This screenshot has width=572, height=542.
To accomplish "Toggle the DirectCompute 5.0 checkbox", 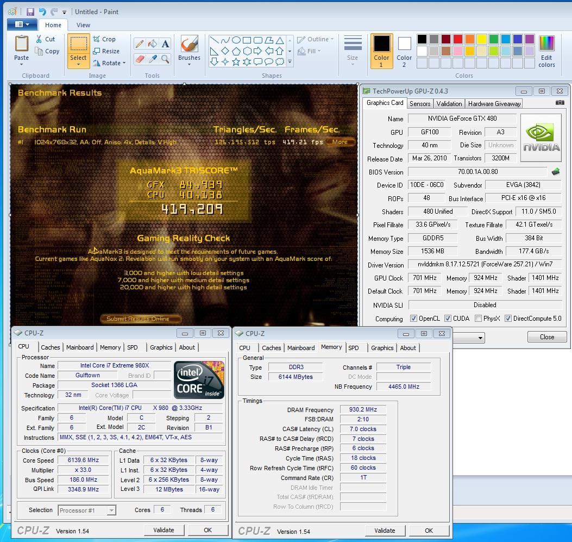I will pos(508,318).
